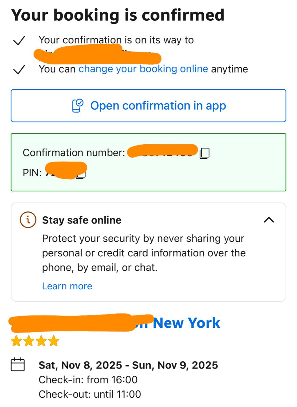Screen dimensions: 297x407
Task: Open the hotel name link ending New York
Action: pyautogui.click(x=186, y=323)
